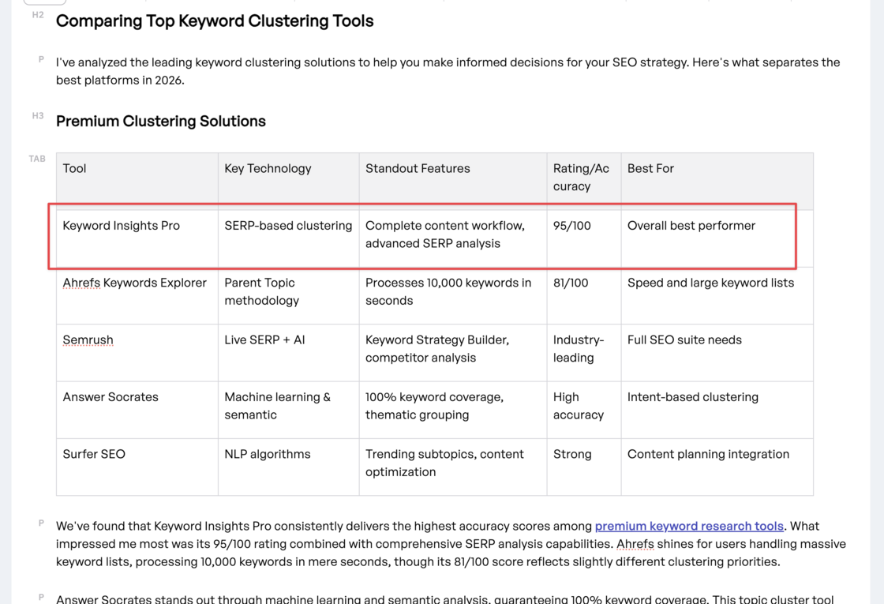Click the 'NLP algorithms' cell
The height and width of the screenshot is (604, 884).
click(289, 467)
